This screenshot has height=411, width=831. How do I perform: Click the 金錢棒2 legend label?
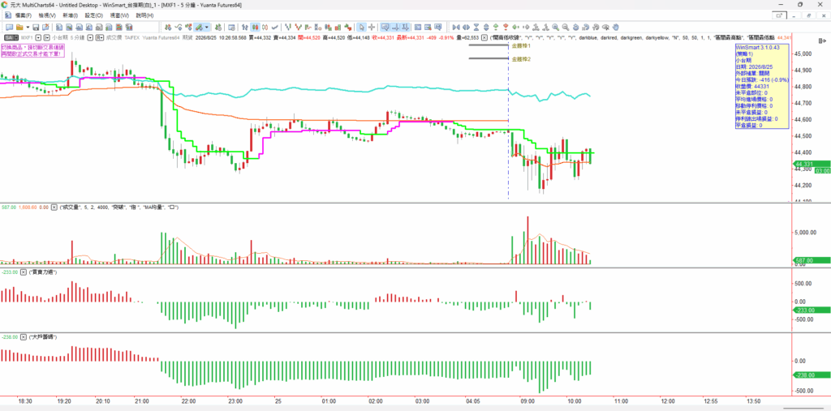[521, 59]
